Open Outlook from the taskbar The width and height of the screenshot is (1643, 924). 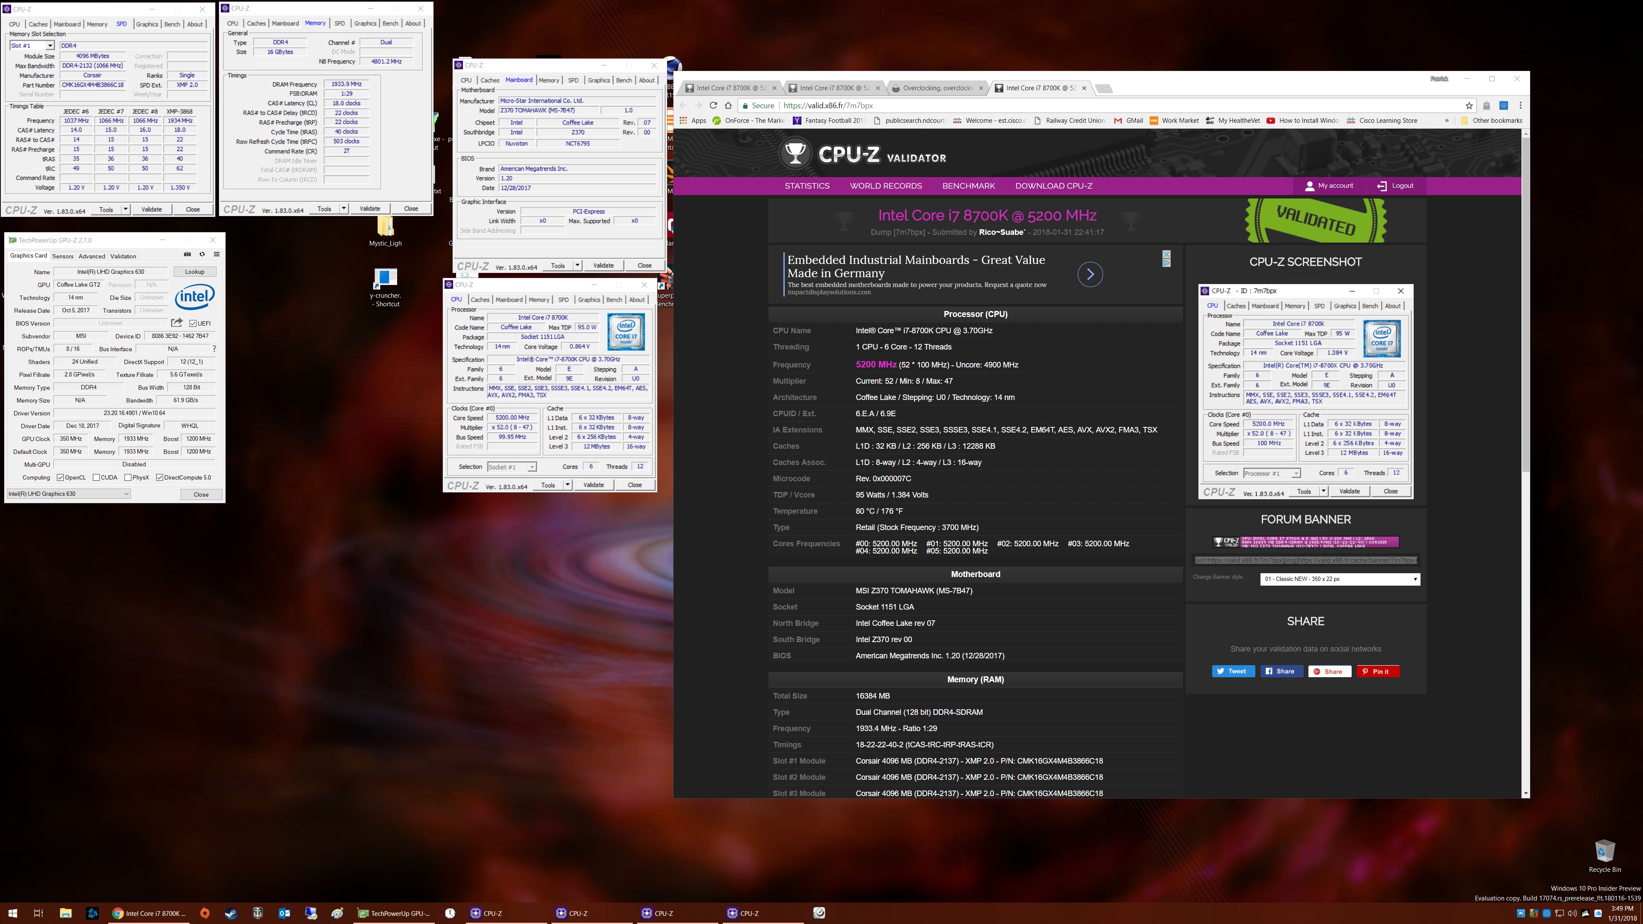click(285, 913)
